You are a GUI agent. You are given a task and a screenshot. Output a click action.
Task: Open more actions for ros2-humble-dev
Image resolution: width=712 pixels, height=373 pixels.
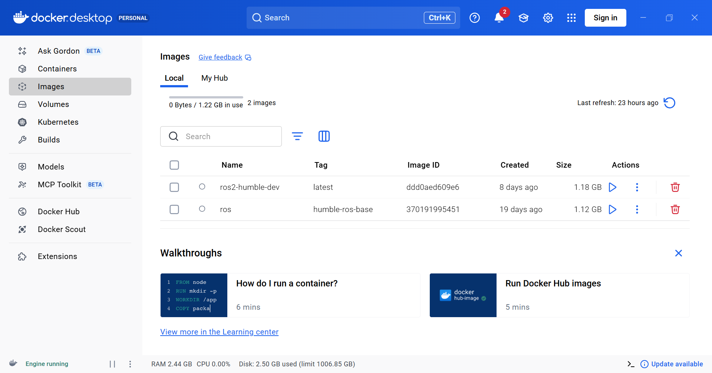(x=637, y=187)
